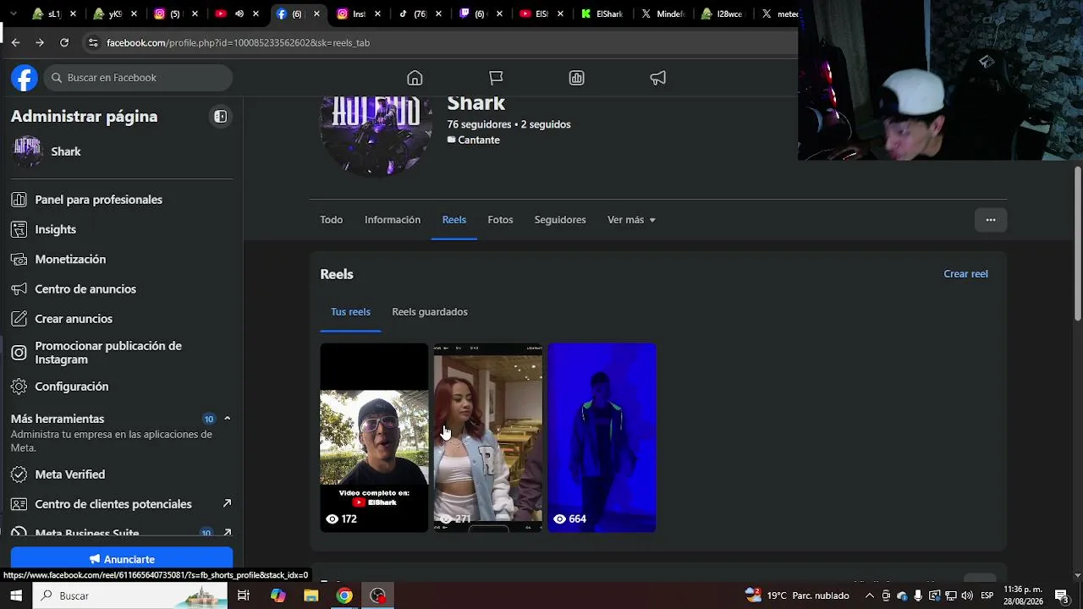Open the blue reel with 664 views
The image size is (1083, 609).
[602, 437]
